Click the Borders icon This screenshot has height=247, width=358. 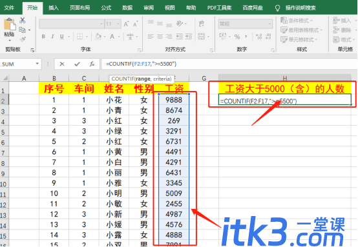pyautogui.click(x=79, y=37)
